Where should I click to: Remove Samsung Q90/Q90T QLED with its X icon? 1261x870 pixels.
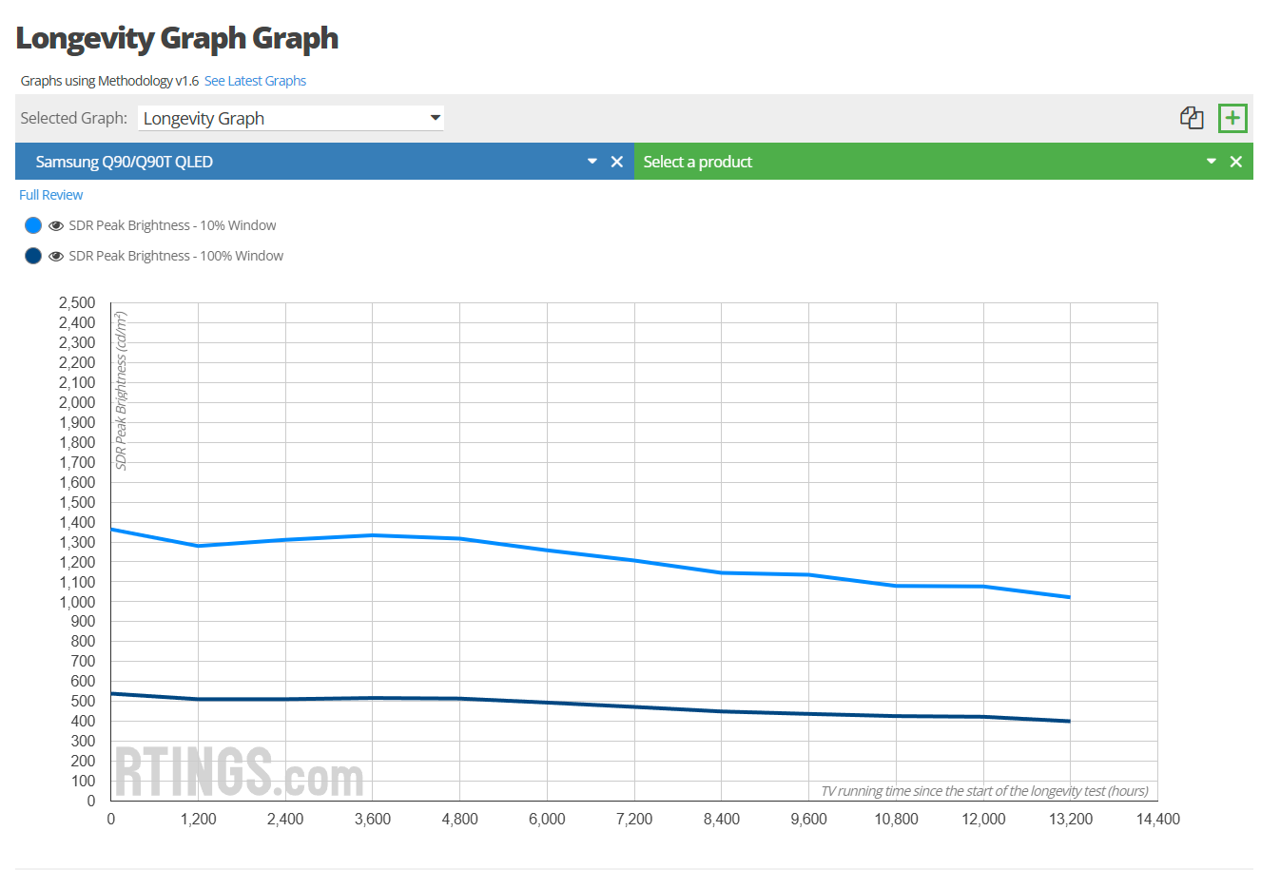coord(616,162)
